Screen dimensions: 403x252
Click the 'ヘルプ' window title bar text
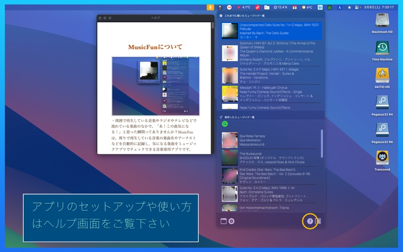tap(155, 18)
